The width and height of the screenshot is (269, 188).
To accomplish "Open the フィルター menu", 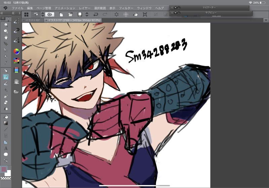I will tap(126, 8).
